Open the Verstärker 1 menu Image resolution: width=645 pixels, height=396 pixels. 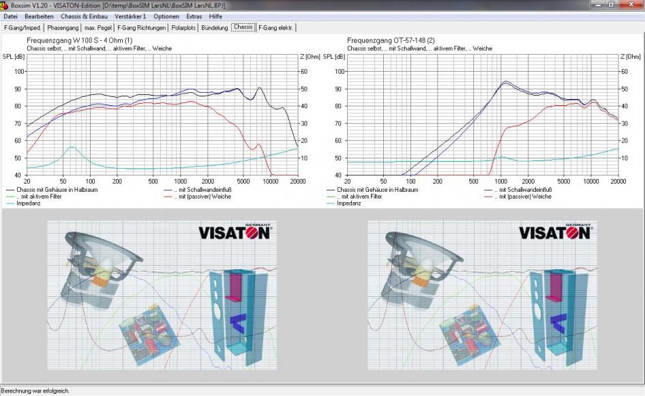pyautogui.click(x=130, y=16)
